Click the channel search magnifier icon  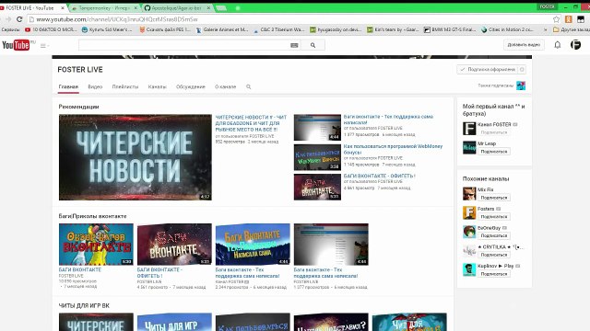coord(248,86)
